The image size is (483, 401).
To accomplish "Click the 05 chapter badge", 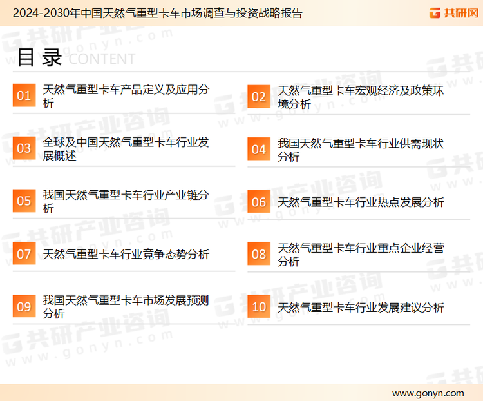I will click(x=24, y=201).
